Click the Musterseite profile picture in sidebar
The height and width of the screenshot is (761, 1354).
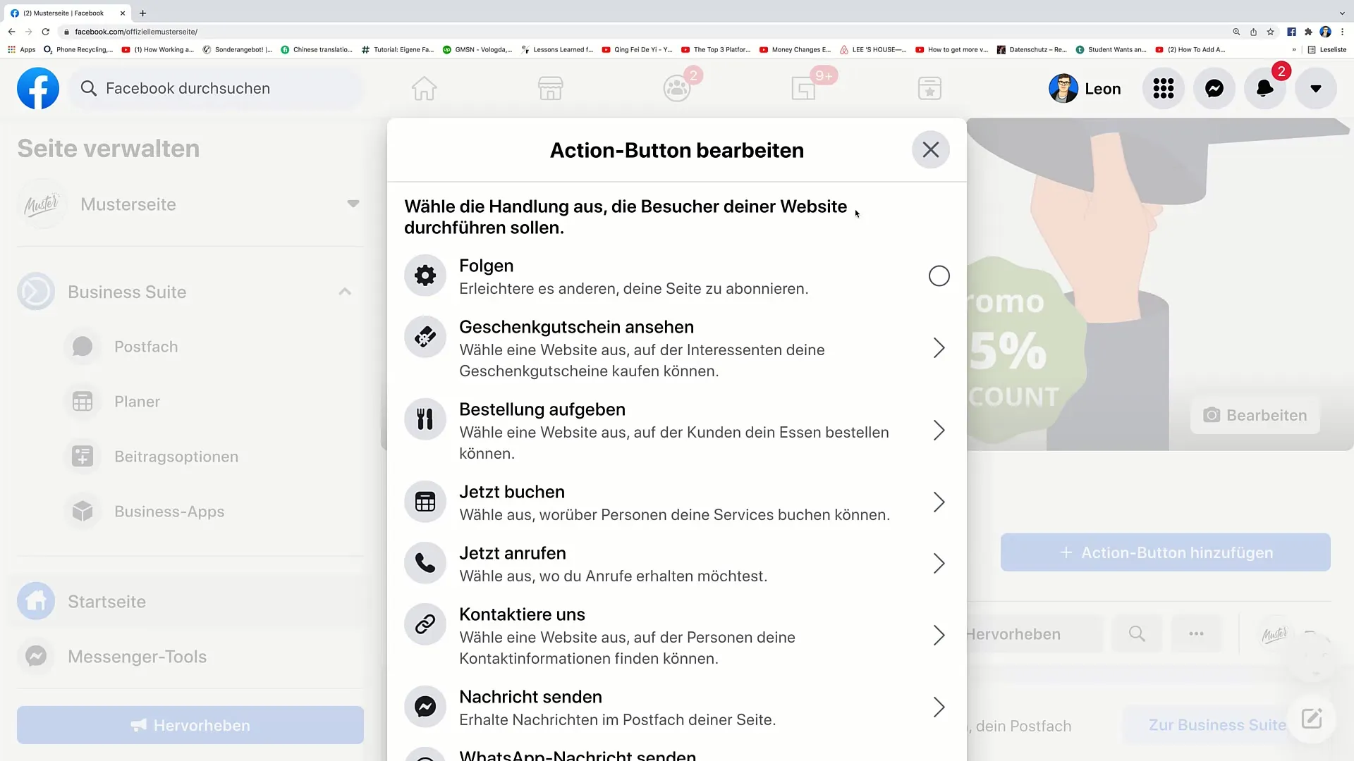tap(42, 204)
